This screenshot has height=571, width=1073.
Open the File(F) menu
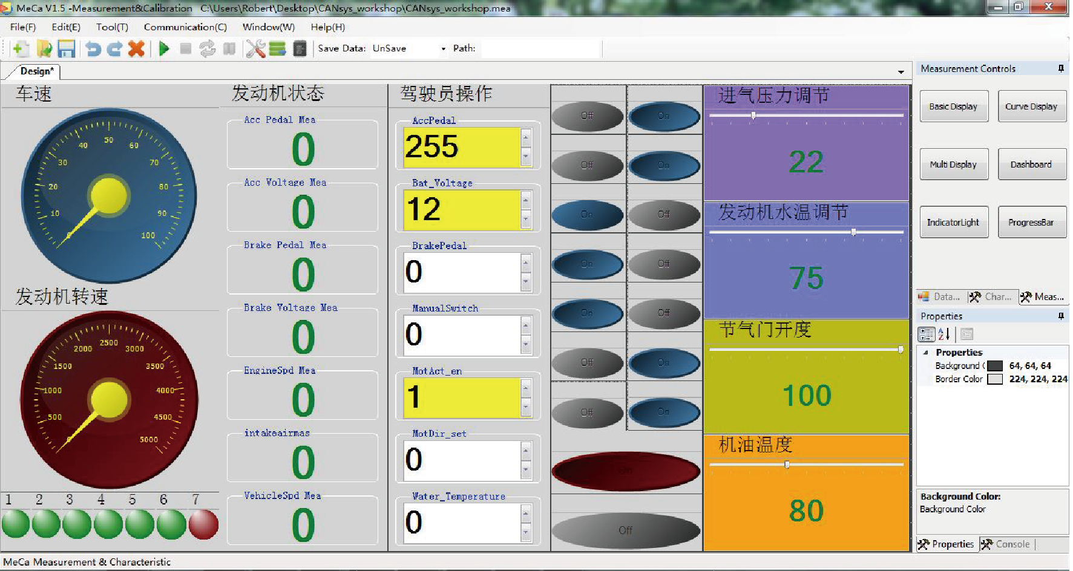point(23,27)
